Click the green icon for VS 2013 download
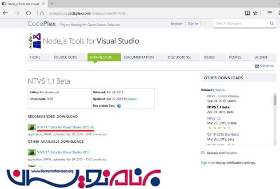The image size is (280, 189). coord(32,153)
